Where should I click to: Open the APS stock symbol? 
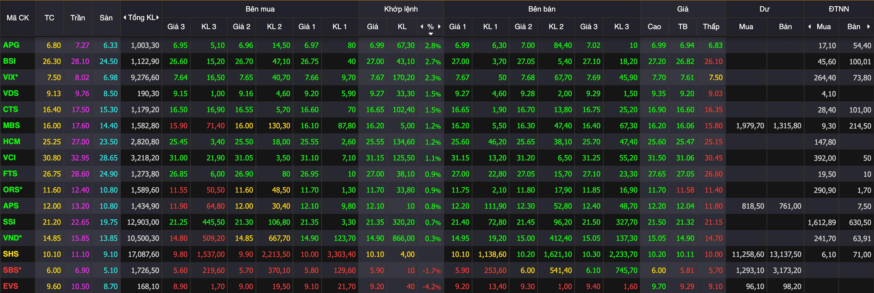[11, 206]
